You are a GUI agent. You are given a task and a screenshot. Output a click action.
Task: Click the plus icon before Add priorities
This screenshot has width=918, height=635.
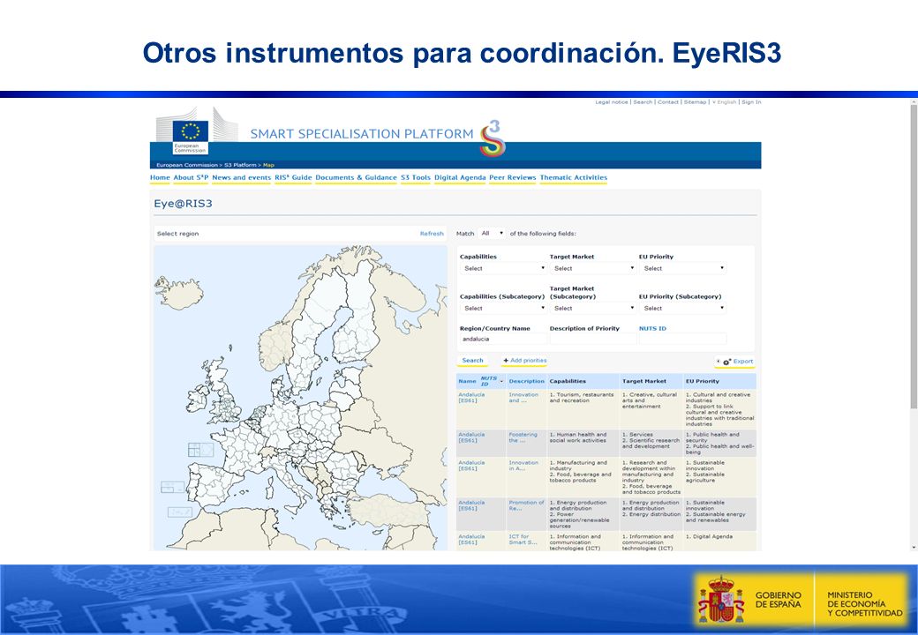pos(506,361)
